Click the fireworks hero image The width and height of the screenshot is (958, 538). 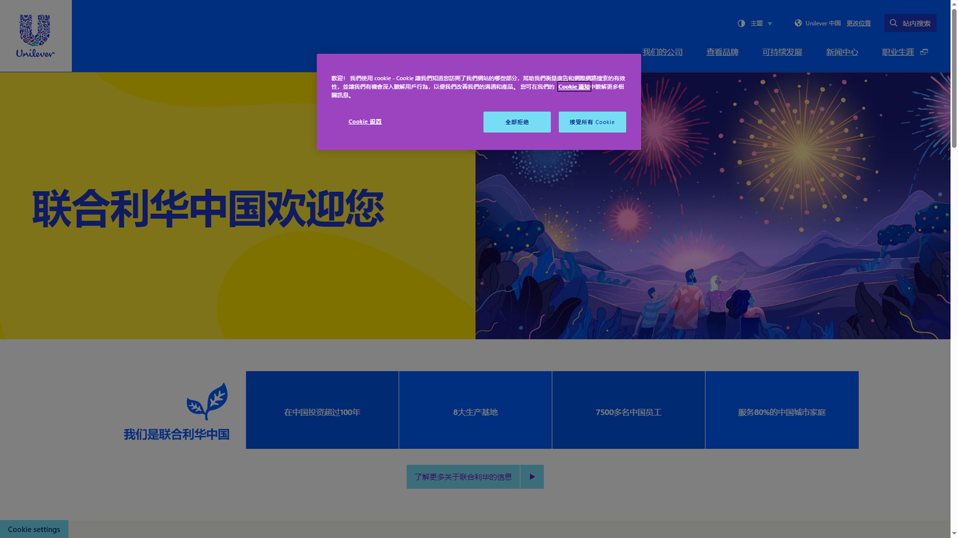click(x=713, y=206)
